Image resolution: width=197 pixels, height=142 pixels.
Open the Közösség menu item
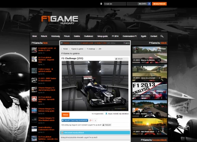tap(56, 36)
